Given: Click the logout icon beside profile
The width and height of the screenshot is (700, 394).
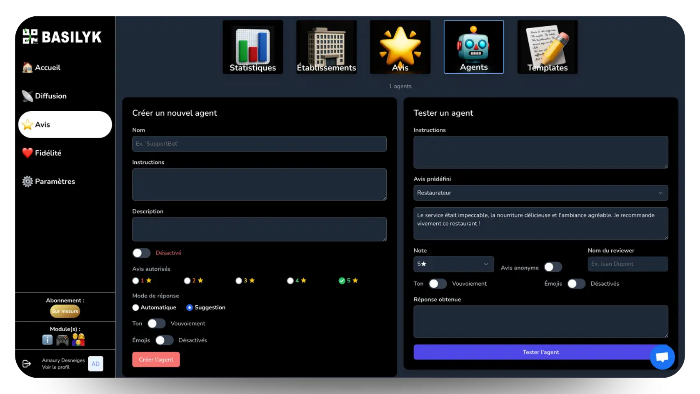Looking at the screenshot, I should click(27, 364).
